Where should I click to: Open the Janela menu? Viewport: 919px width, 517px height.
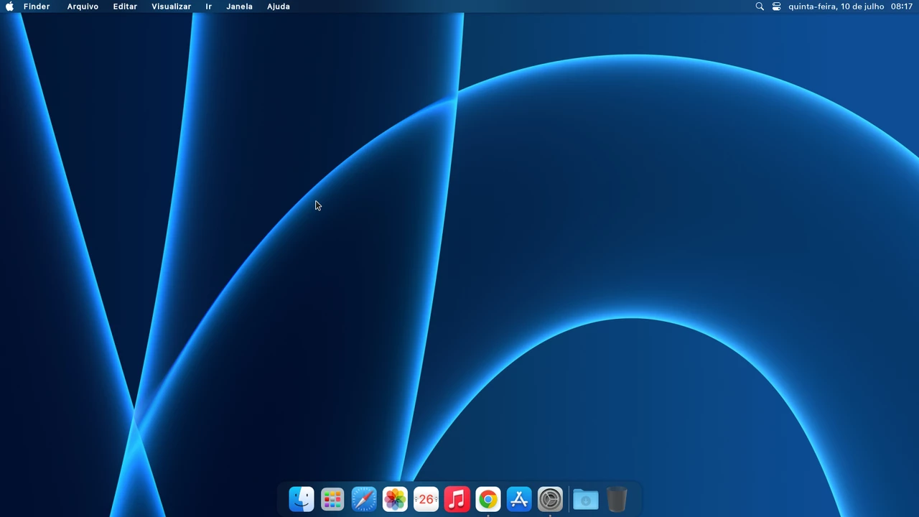239,6
